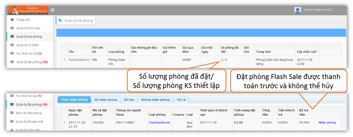This screenshot has height=137, width=353.
Task: Open the Quản lý khuyến mãi menu item
Action: 29,121
